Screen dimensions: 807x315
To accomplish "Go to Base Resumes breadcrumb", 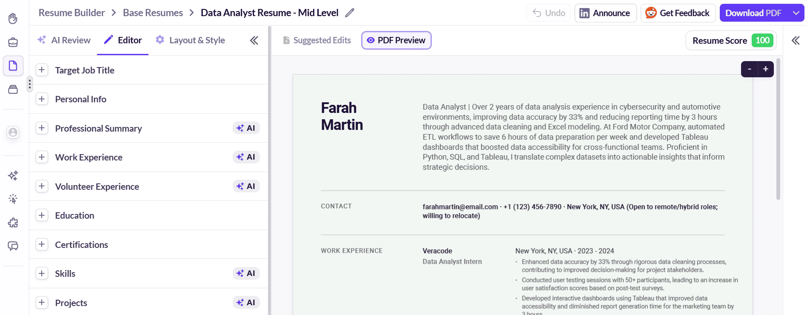I will pos(153,13).
